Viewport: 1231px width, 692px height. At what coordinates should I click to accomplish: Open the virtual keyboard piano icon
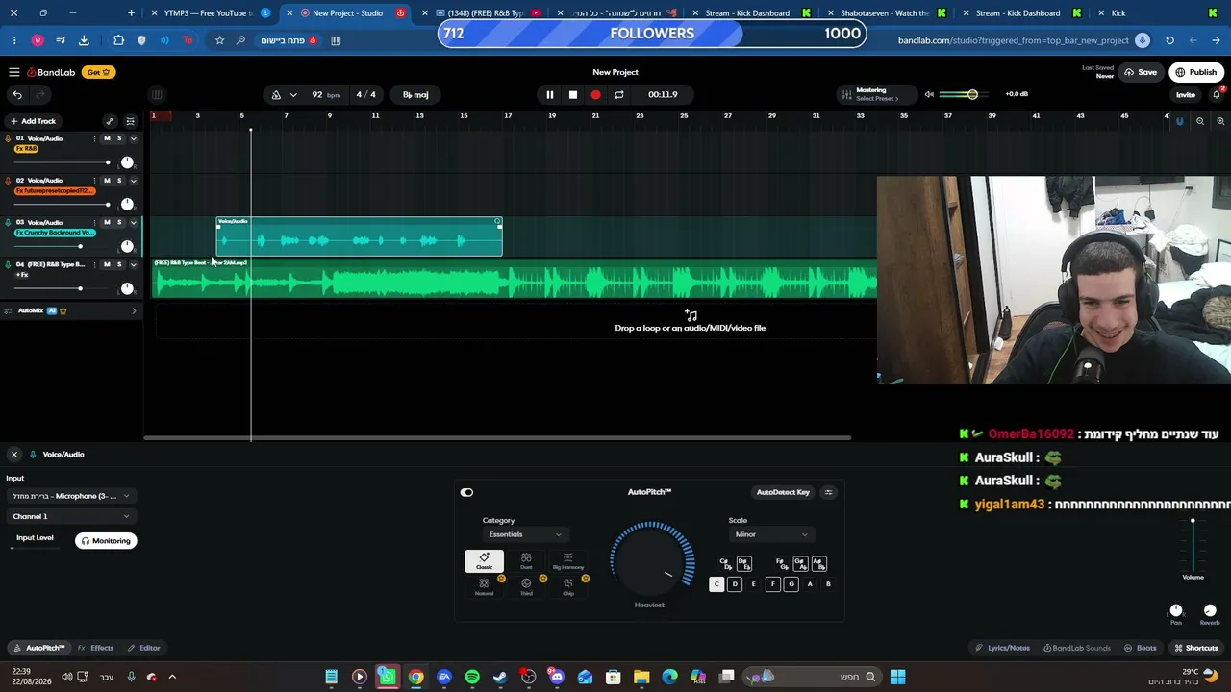(157, 94)
